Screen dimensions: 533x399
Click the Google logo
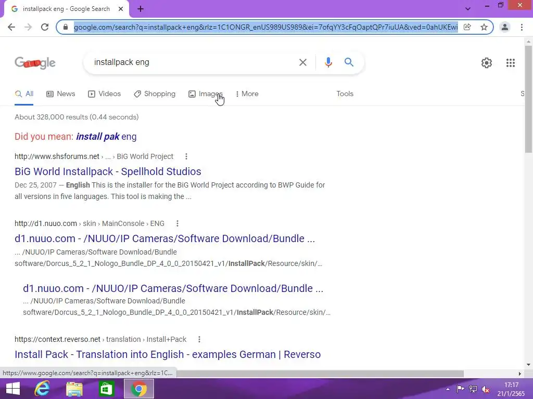coord(35,63)
